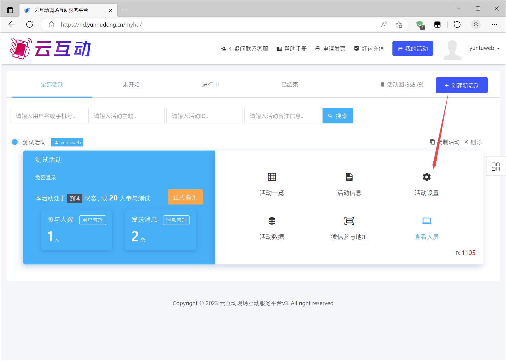Open the 活动设置 gear icon
Viewport: 506px width, 361px height.
[x=426, y=177]
